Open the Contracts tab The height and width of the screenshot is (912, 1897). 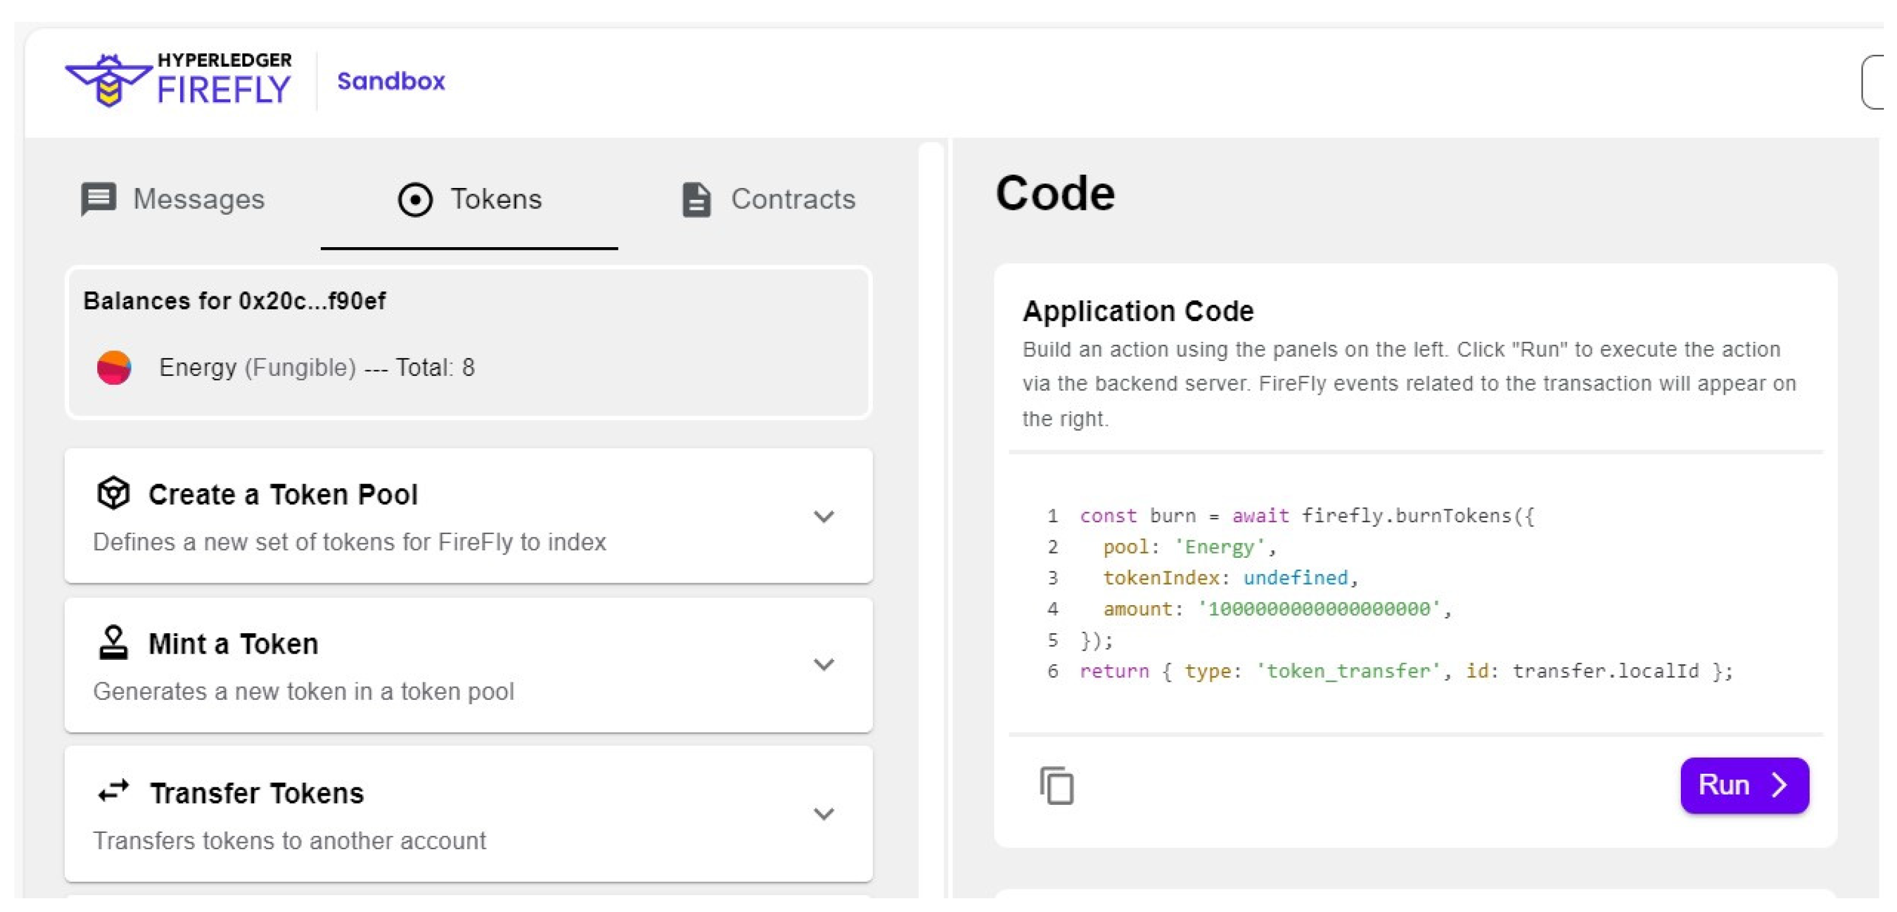[x=792, y=199]
